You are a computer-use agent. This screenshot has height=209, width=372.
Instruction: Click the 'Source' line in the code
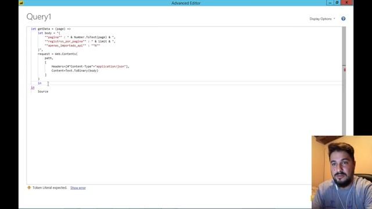[43, 92]
